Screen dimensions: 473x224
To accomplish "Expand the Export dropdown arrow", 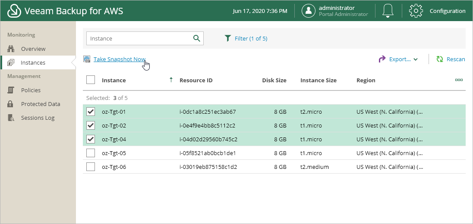I will click(416, 59).
